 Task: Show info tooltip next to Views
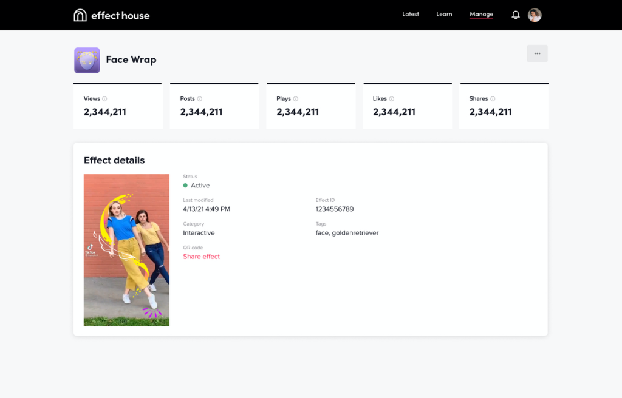click(104, 99)
